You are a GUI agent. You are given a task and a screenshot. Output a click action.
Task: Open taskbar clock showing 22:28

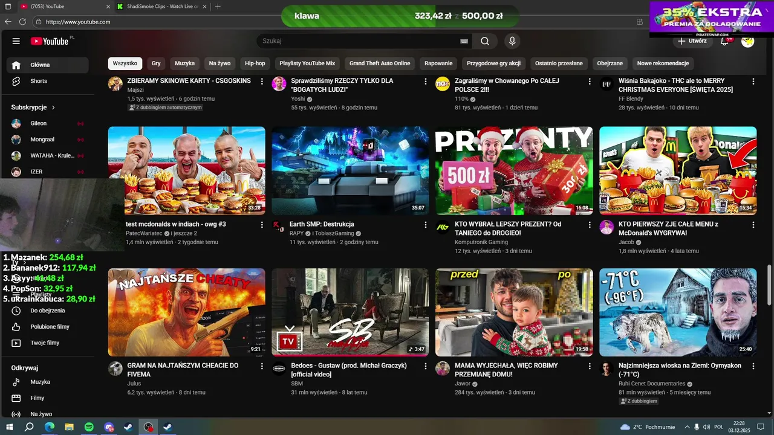point(739,427)
